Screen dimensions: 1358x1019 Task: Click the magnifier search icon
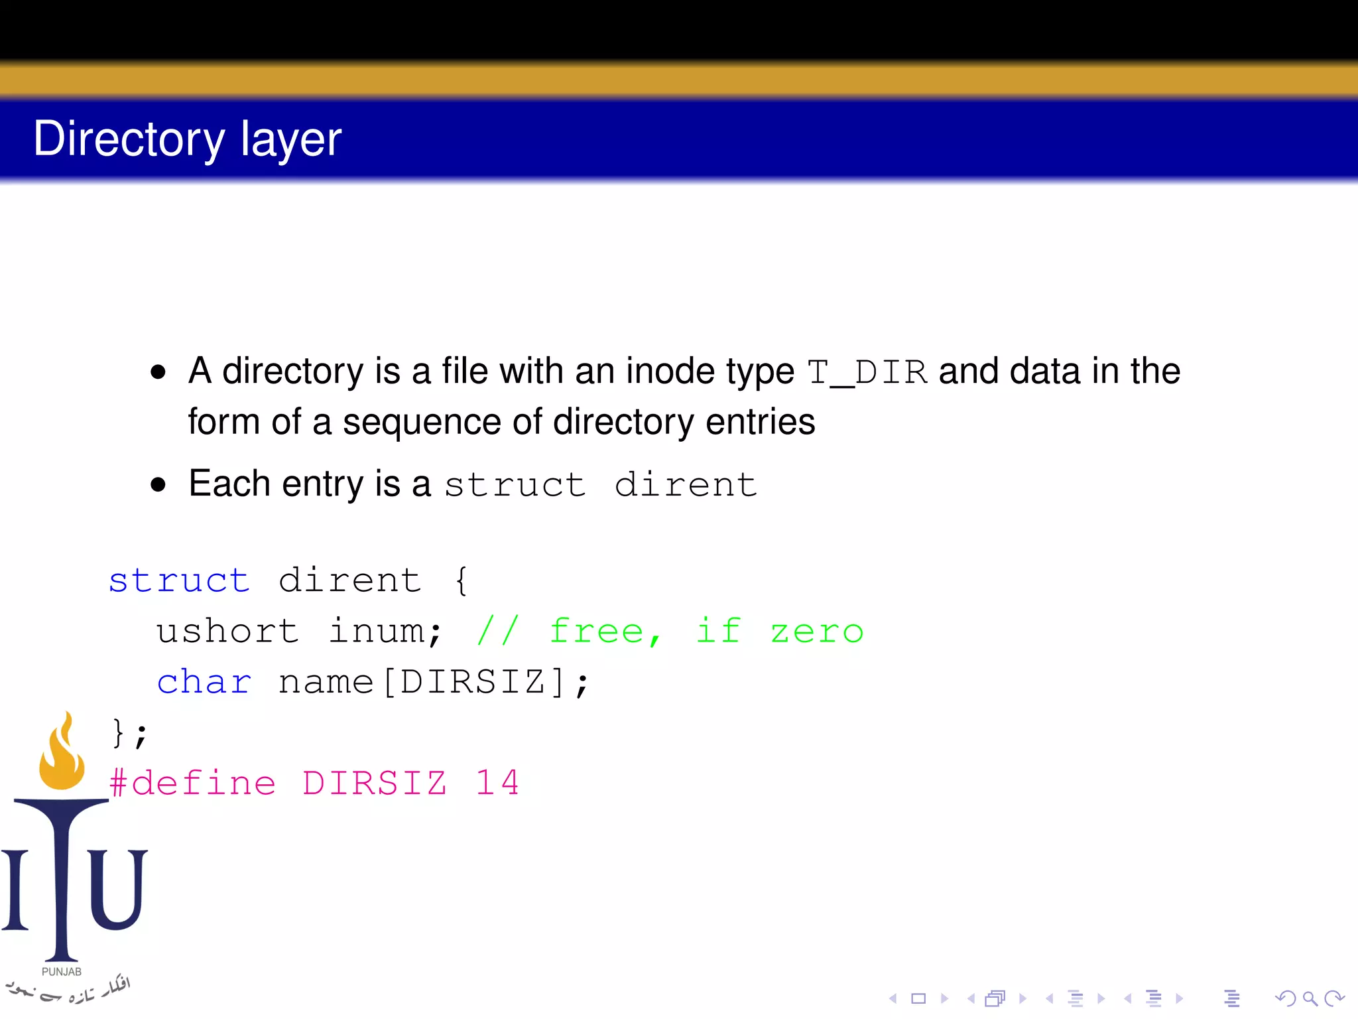coord(1310,998)
